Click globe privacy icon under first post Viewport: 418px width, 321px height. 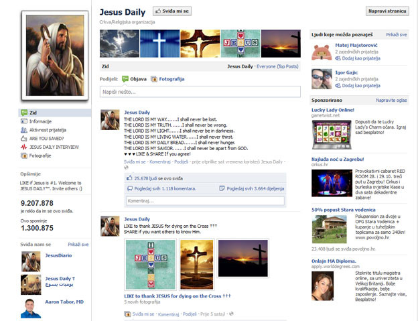click(126, 168)
